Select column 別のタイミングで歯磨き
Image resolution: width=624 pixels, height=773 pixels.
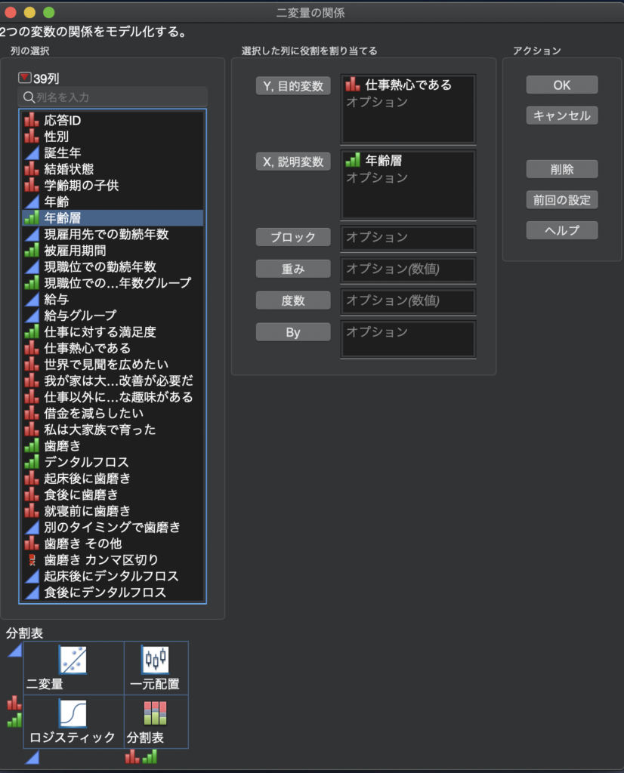113,527
